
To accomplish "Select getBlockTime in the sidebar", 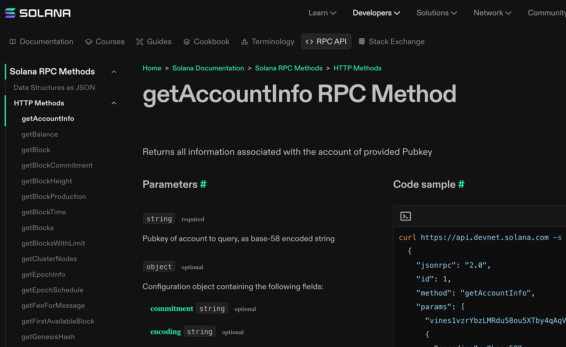I will [x=44, y=212].
